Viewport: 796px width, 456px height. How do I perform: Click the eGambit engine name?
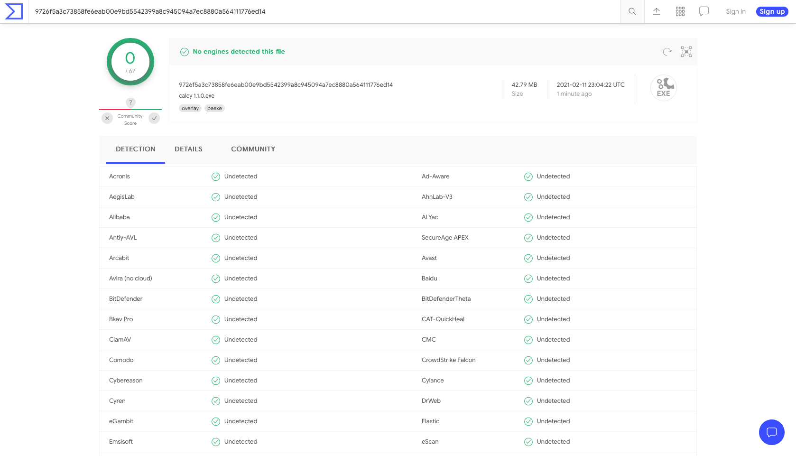click(x=121, y=421)
